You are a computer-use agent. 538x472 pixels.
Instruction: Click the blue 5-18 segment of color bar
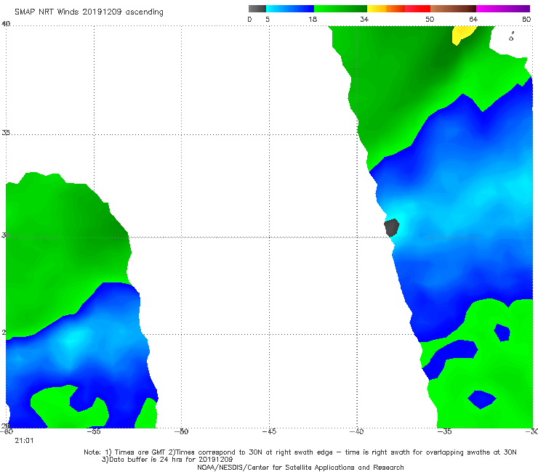tap(290, 9)
